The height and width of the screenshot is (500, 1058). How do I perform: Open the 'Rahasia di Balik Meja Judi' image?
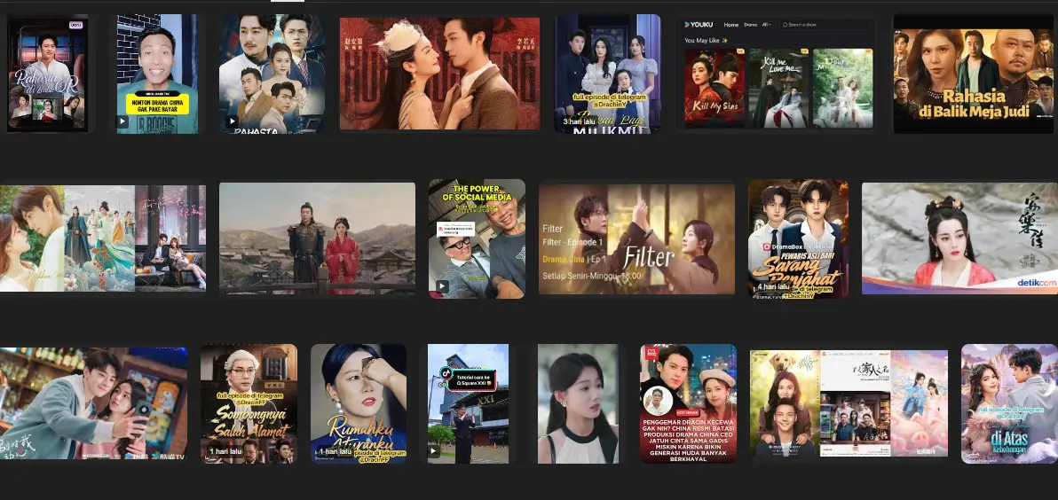[974, 74]
